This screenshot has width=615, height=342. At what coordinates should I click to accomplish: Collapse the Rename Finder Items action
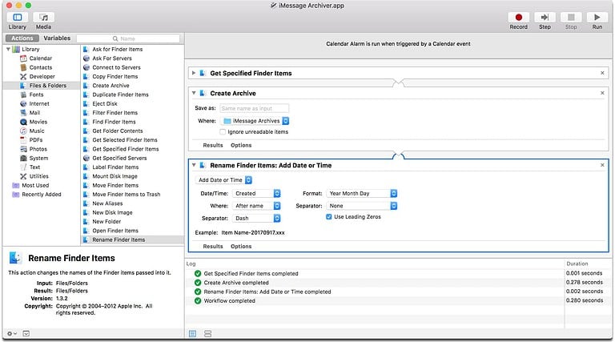[x=193, y=165]
